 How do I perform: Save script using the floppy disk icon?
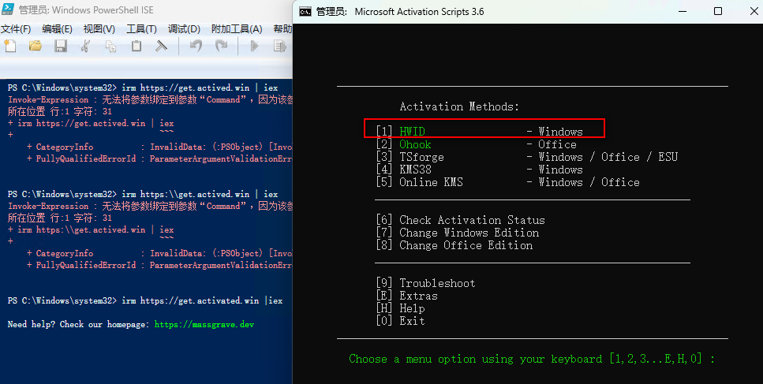(x=60, y=47)
